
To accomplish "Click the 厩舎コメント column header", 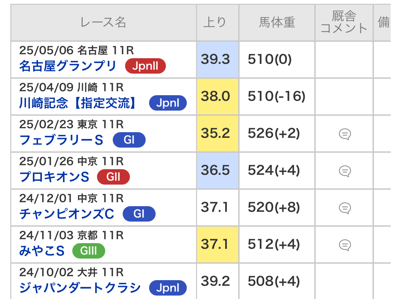I will (x=344, y=23).
